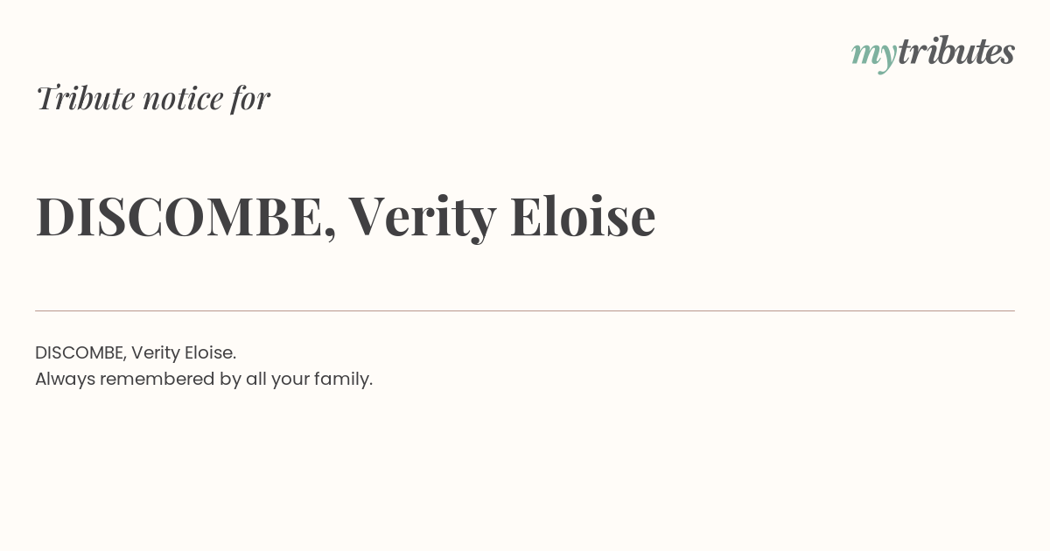
Task: Click the horizontal divider line
Action: [525, 310]
